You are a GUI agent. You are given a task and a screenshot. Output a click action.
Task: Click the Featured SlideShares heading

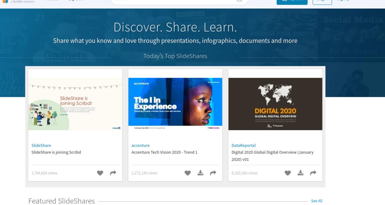click(x=61, y=201)
